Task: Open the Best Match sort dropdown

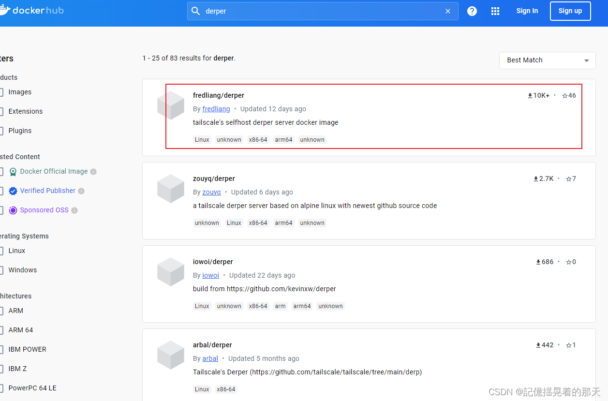Action: [548, 60]
